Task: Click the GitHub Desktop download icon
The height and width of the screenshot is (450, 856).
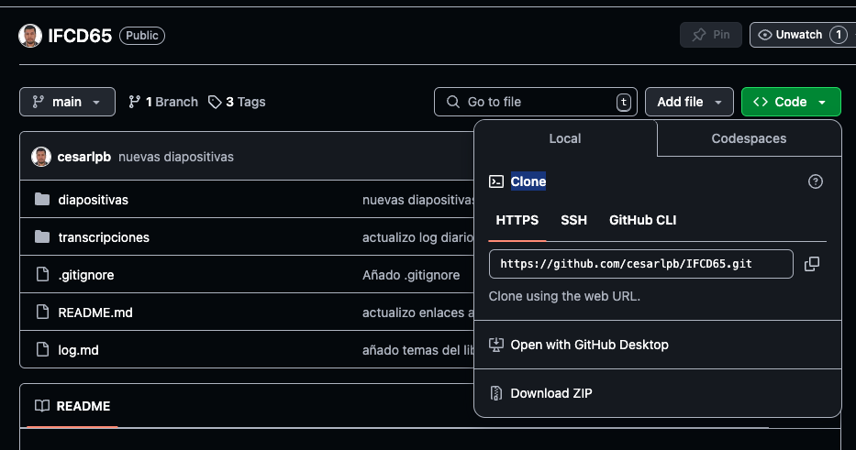Action: click(496, 345)
